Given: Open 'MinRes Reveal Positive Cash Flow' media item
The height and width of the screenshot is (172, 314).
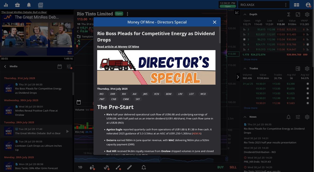Looking at the screenshot, I should (x=36, y=111).
